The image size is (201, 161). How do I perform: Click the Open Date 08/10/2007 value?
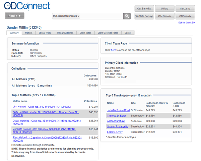36,53
